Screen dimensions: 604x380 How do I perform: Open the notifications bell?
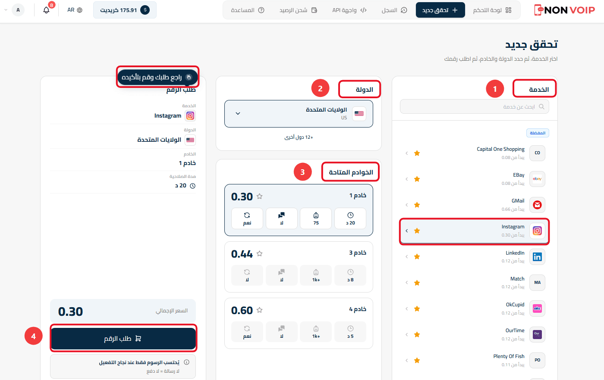47,10
